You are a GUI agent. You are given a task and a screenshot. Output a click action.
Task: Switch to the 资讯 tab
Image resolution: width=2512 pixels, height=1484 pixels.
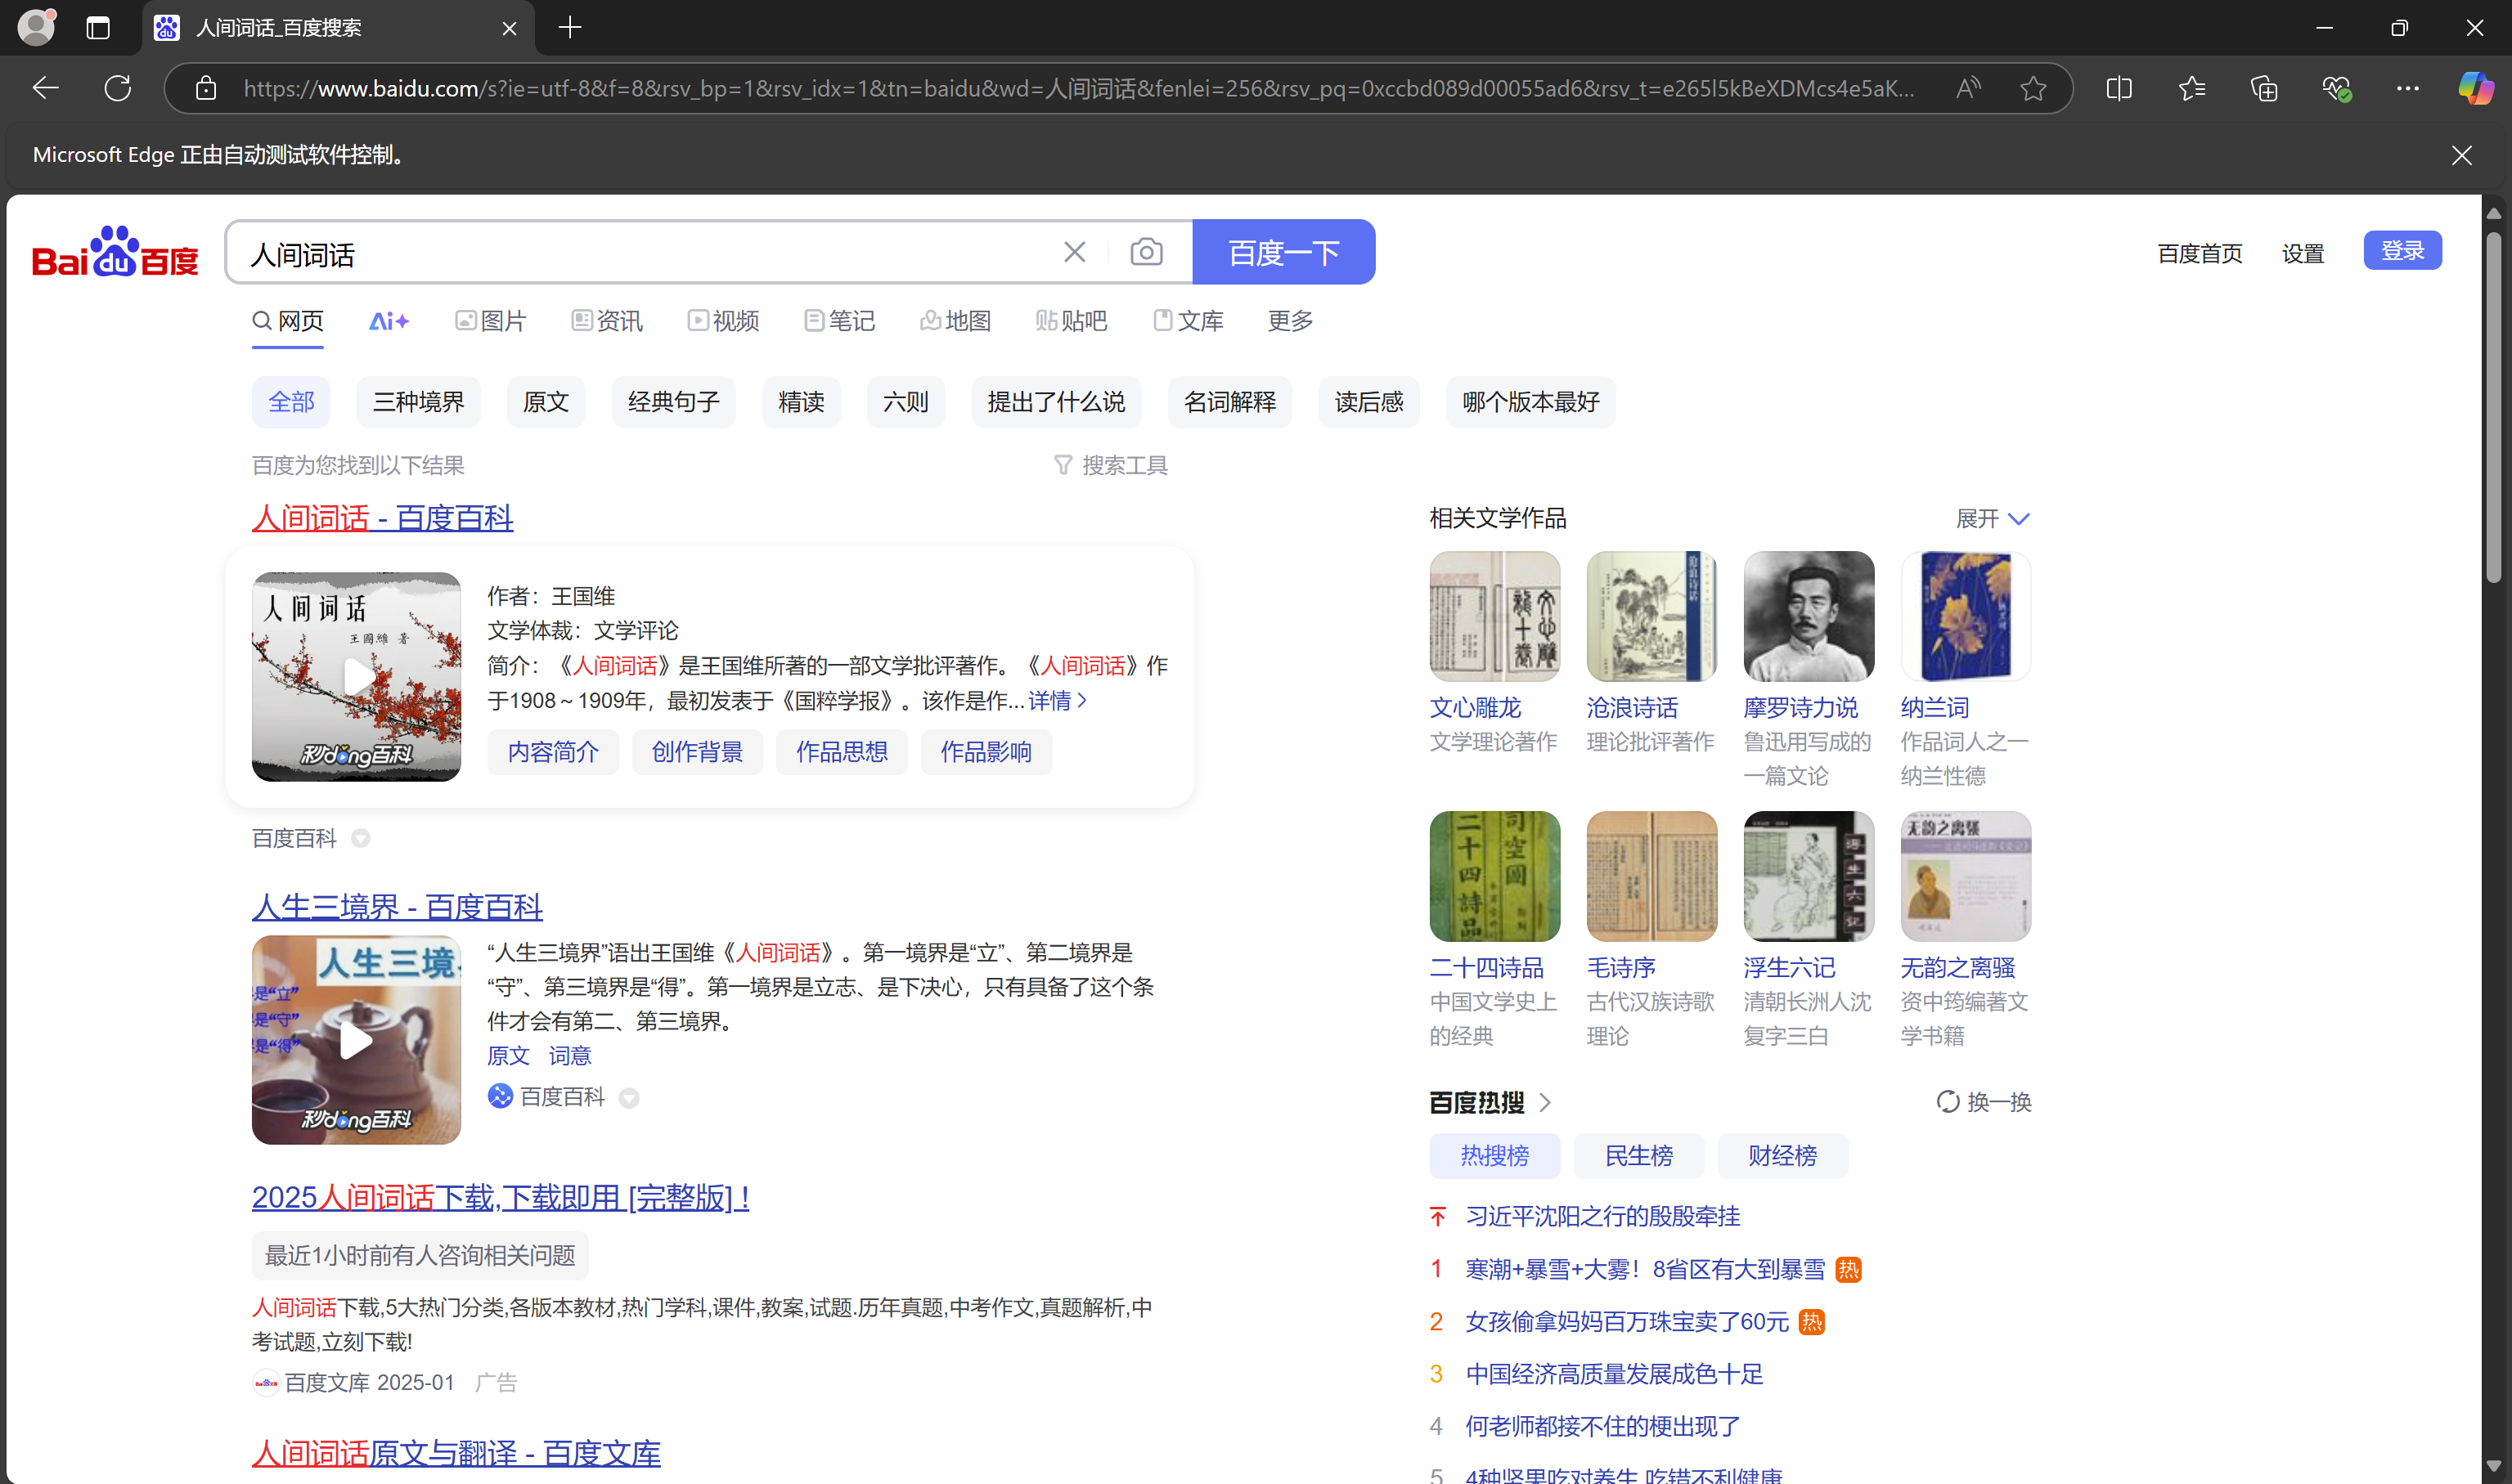coord(607,321)
